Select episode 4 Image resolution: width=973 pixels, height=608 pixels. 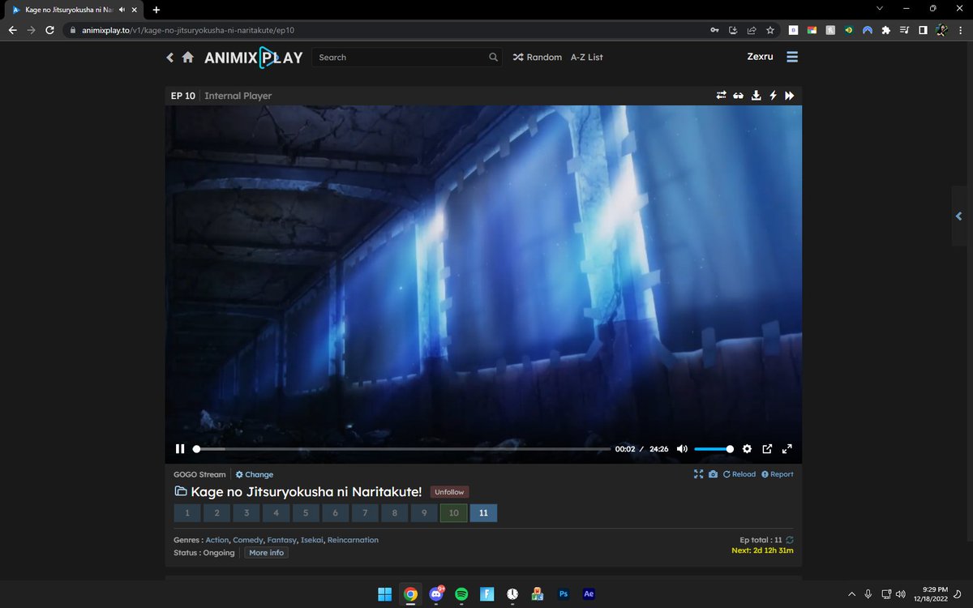click(x=276, y=513)
